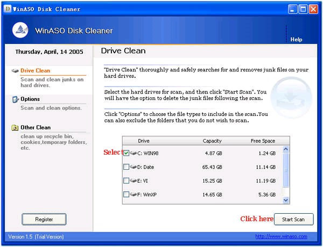Click the WinASO logo in header
The height and width of the screenshot is (247, 323).
20,30
